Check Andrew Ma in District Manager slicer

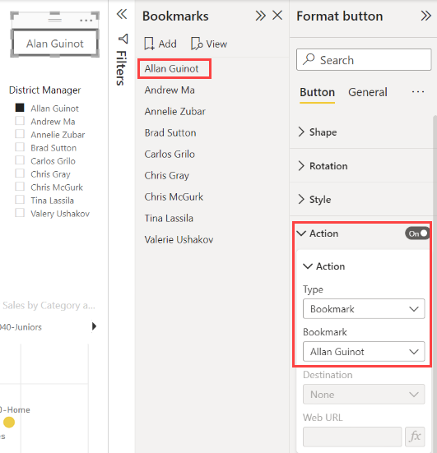click(x=20, y=121)
